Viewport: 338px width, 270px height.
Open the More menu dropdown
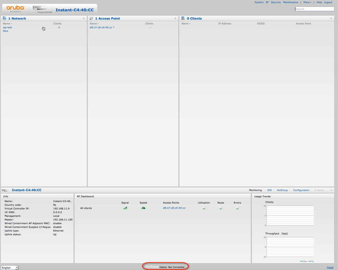[307, 3]
